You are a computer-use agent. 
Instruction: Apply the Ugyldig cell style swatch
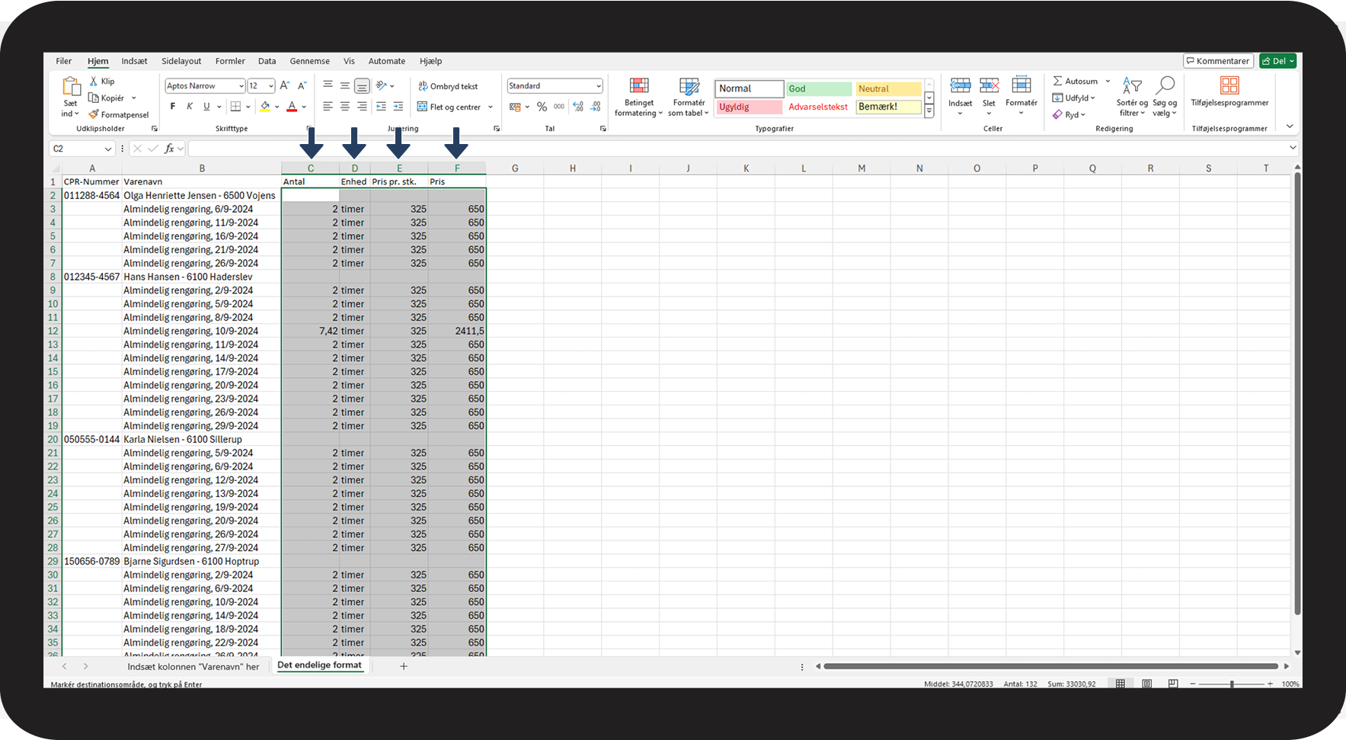[x=749, y=107]
